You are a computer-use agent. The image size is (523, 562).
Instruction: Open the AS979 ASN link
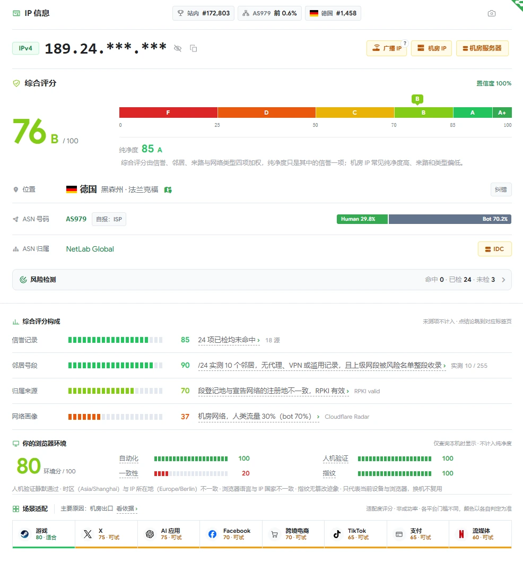[76, 219]
